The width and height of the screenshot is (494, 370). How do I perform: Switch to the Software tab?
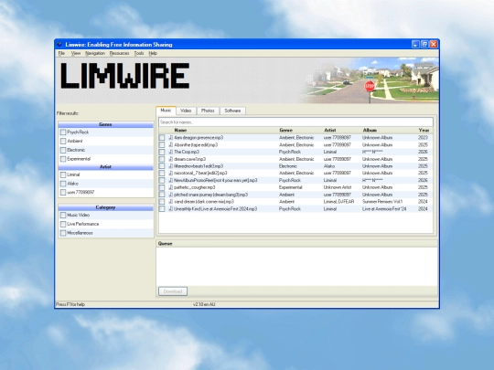pyautogui.click(x=232, y=111)
